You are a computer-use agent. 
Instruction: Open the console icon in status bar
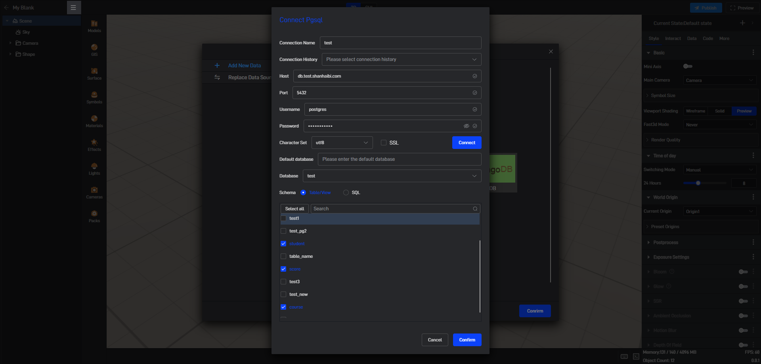[636, 356]
